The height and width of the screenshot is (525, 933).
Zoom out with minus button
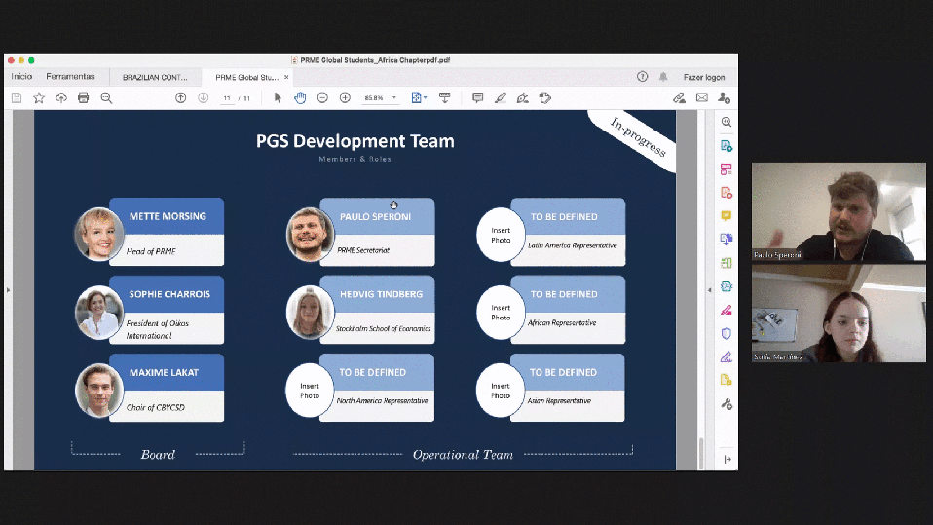[x=322, y=97]
